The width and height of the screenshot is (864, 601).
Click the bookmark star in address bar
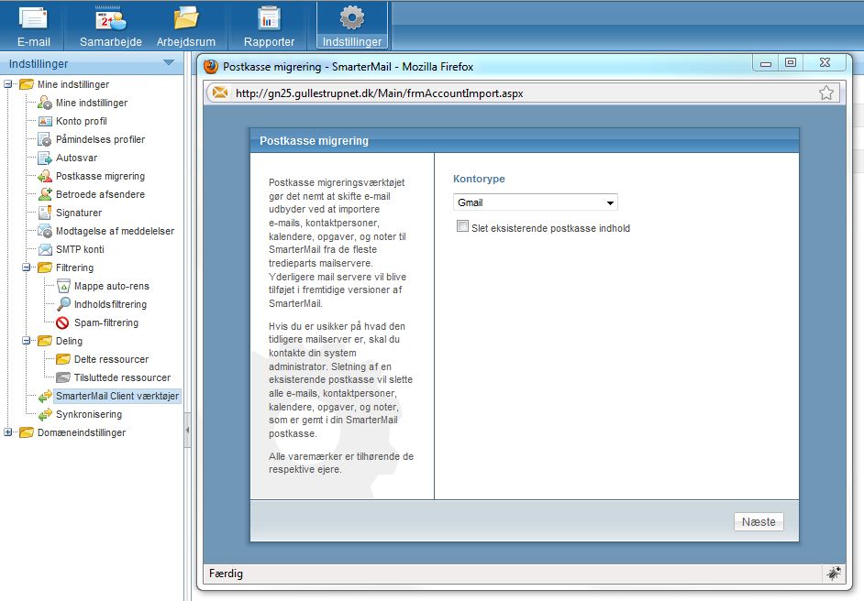click(826, 93)
